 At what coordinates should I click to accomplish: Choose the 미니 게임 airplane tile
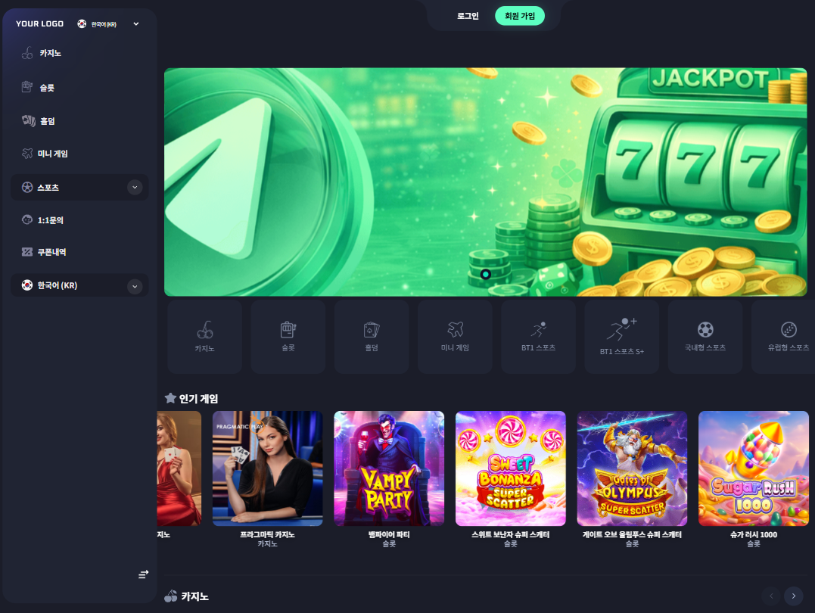coord(455,337)
